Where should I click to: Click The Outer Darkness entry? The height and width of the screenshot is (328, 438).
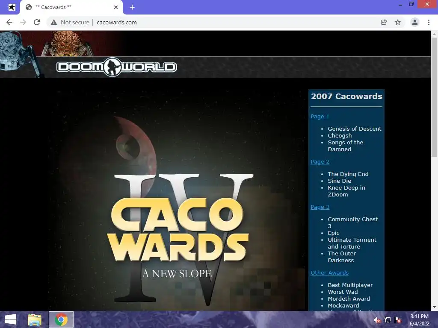click(x=342, y=257)
